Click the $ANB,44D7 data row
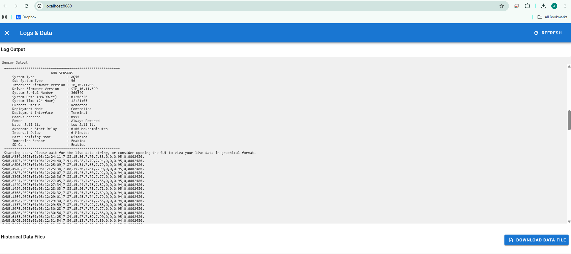Screen dimensions: 571x254 (x=73, y=161)
